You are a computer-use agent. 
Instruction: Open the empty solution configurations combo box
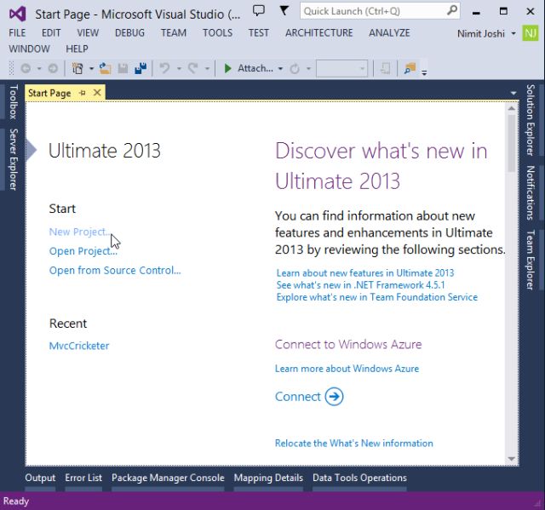click(x=341, y=68)
